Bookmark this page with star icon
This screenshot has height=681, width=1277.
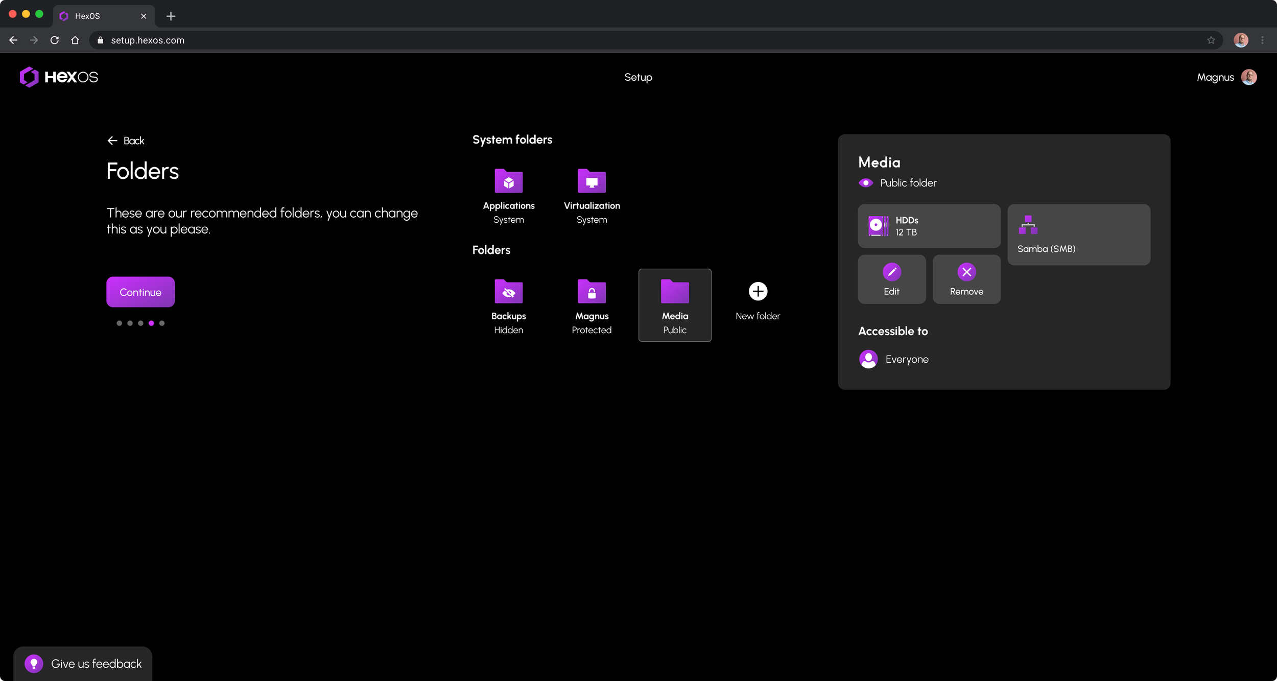coord(1211,40)
